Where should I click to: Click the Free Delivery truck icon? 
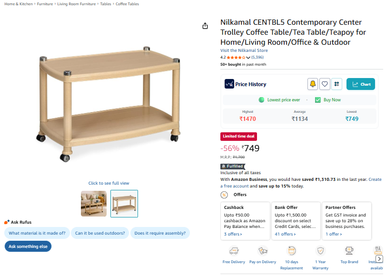point(234,251)
